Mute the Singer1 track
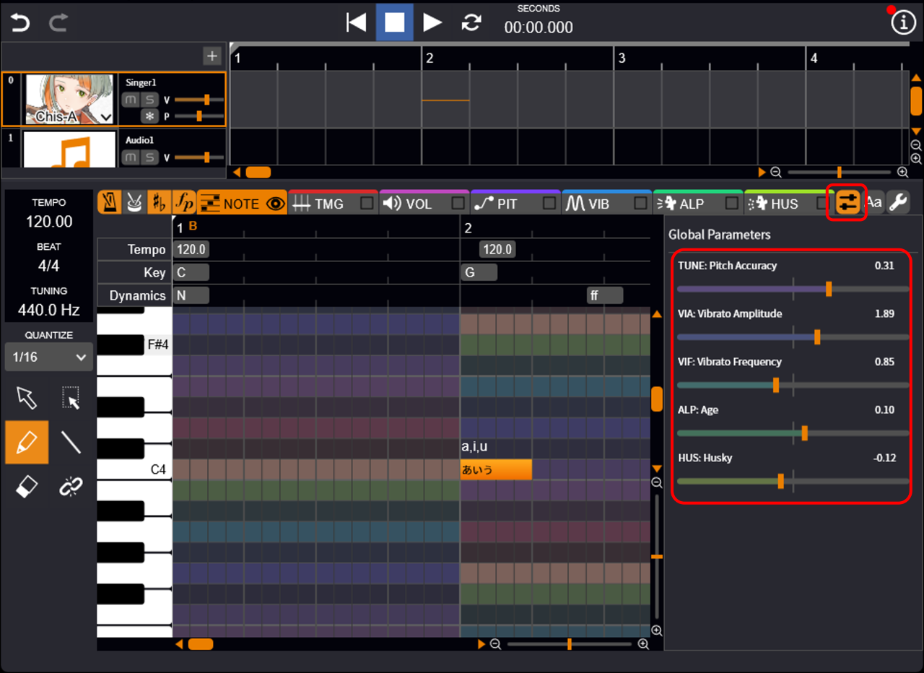Viewport: 924px width, 673px height. tap(131, 100)
